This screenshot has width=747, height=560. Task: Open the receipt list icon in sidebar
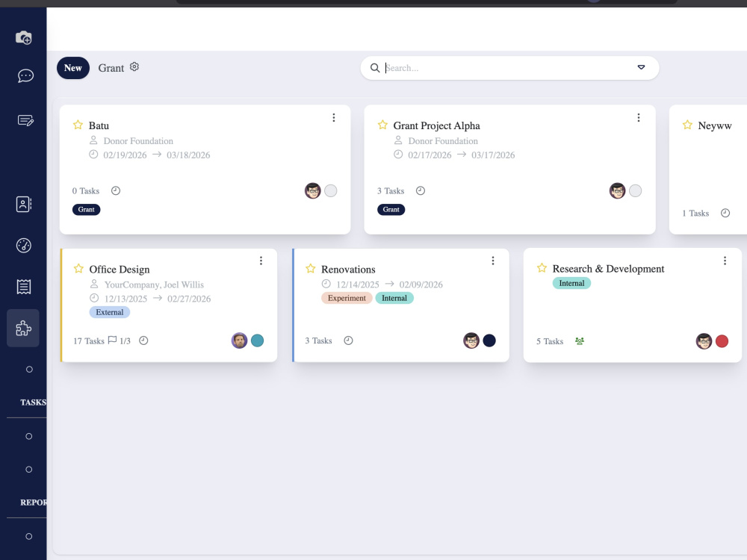[x=24, y=287]
